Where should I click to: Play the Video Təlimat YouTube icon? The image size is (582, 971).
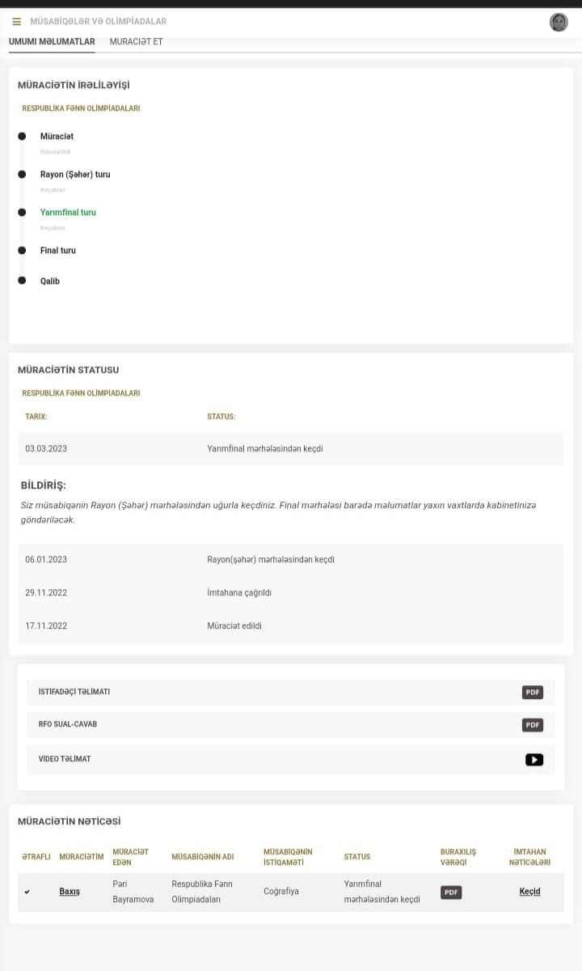534,759
